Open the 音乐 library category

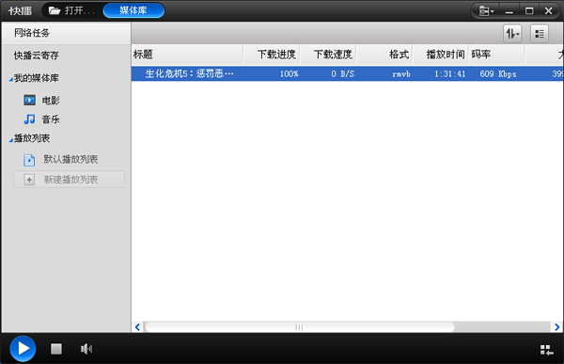[x=41, y=119]
